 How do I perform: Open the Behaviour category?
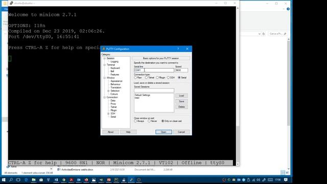pos(115,84)
